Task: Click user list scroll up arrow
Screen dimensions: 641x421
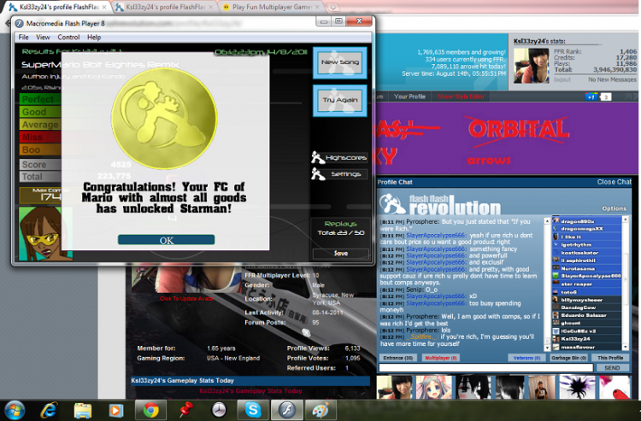Action: coord(625,219)
